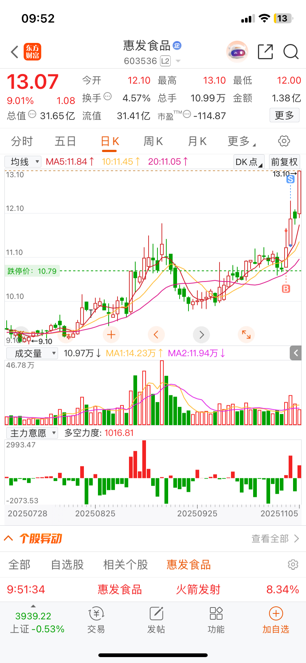Select the 月K tab
The width and height of the screenshot is (306, 663).
click(x=197, y=141)
